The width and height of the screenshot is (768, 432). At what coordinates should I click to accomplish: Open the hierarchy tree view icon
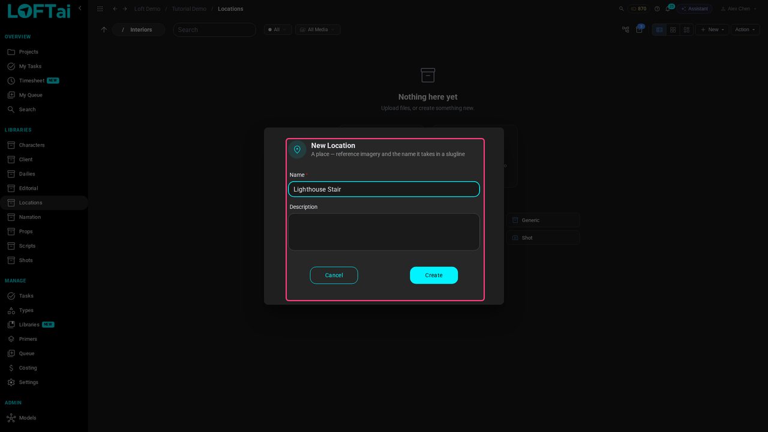coord(625,29)
